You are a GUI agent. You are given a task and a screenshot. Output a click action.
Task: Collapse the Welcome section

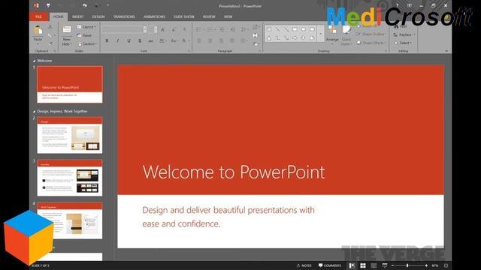click(x=34, y=61)
